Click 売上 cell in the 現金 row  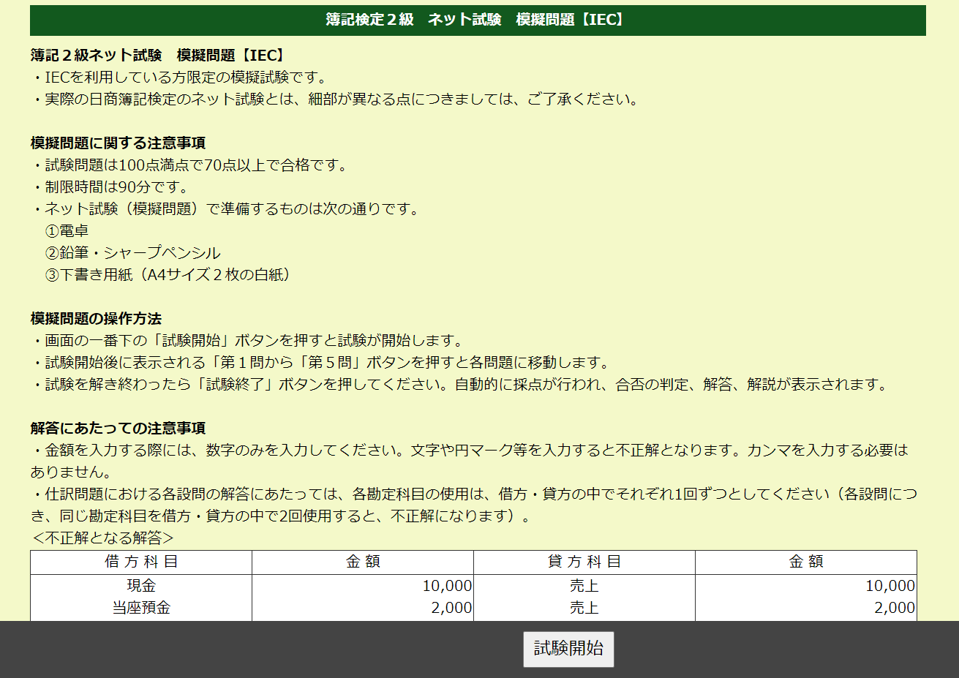[x=584, y=586]
